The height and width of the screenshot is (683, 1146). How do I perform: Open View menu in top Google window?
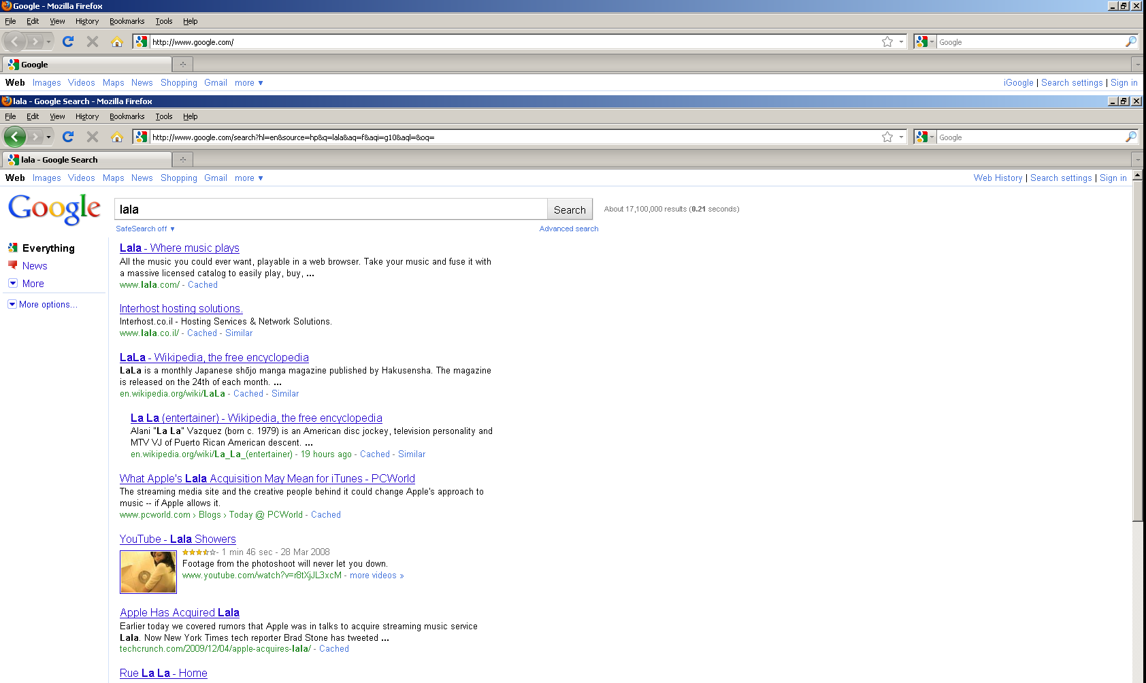tap(57, 21)
